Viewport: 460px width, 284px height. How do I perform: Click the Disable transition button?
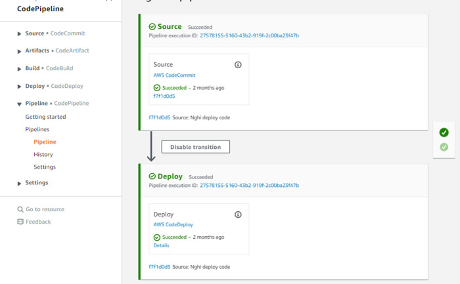(x=196, y=147)
